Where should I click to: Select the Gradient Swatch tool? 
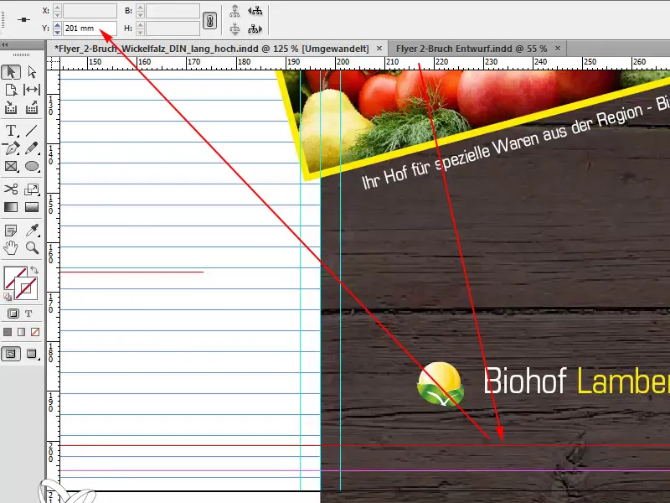(x=11, y=207)
